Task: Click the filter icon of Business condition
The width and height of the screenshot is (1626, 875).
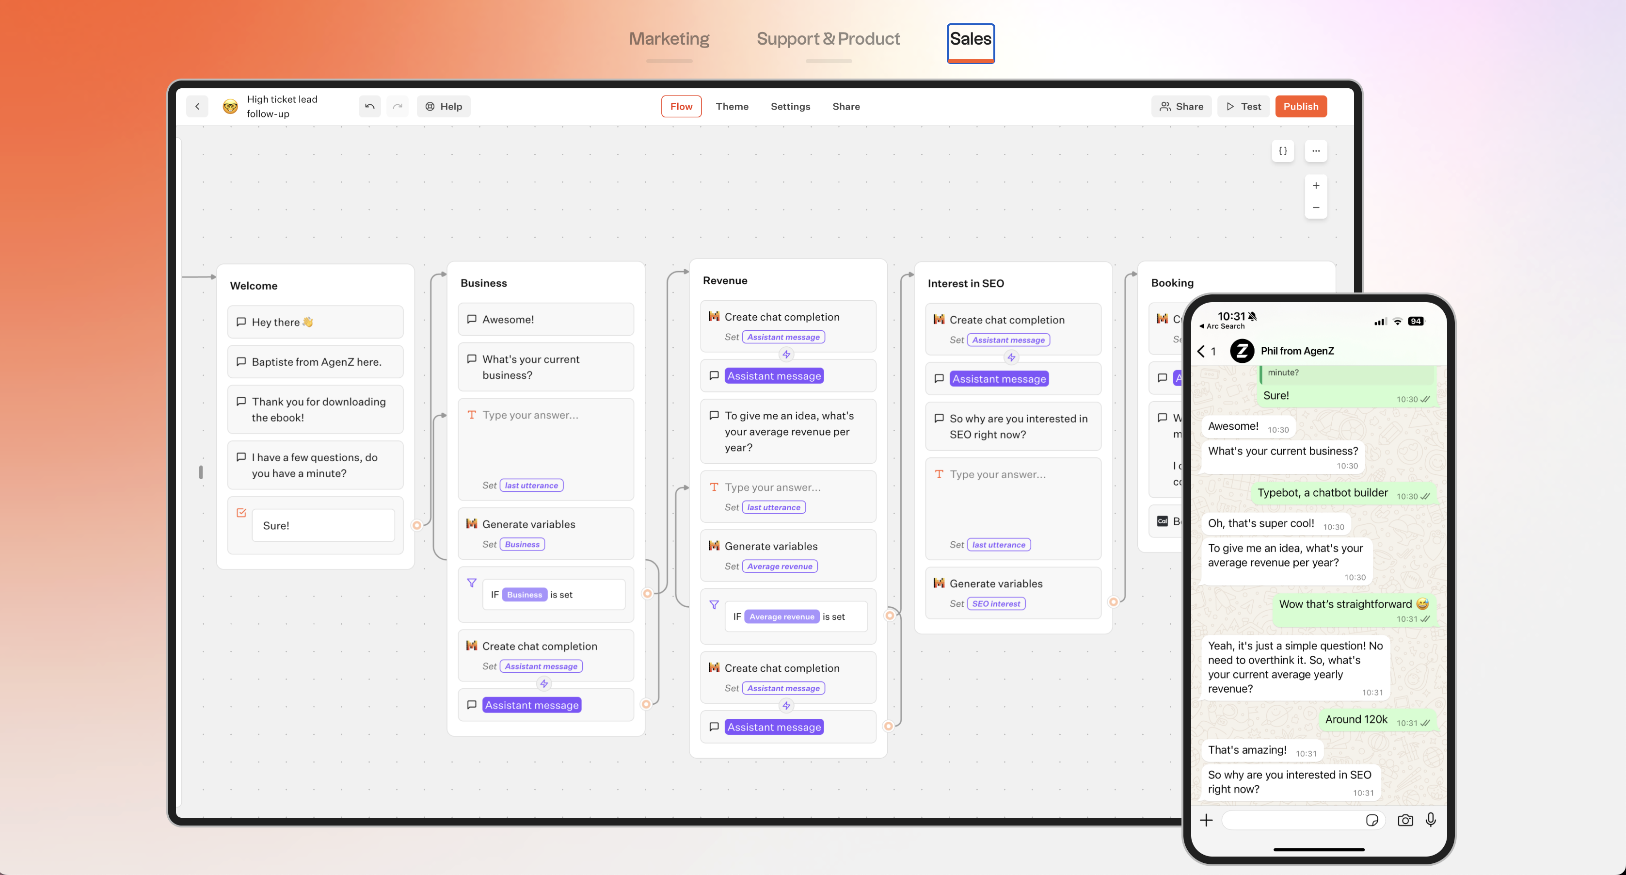Action: [x=472, y=583]
